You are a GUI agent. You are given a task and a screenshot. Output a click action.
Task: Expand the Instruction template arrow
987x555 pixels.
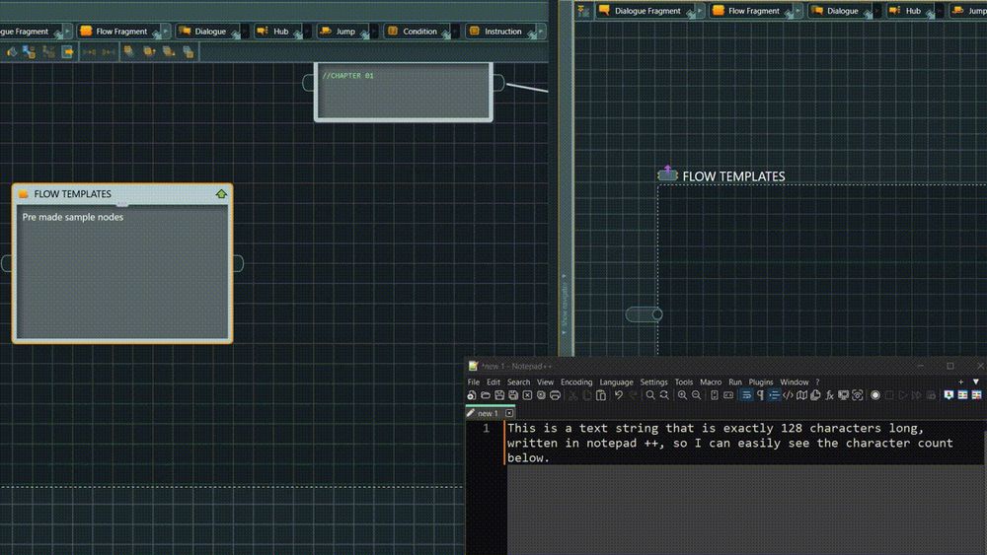(541, 32)
